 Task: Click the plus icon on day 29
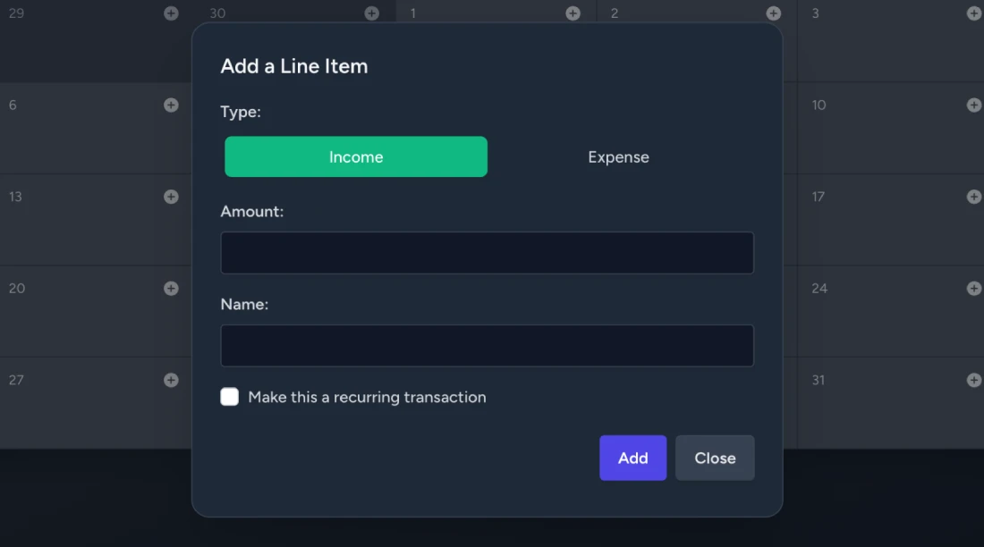pyautogui.click(x=170, y=13)
